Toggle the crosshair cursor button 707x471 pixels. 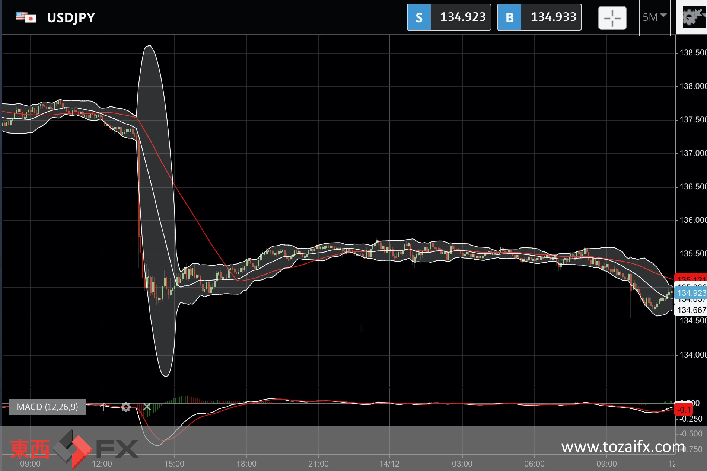click(612, 17)
